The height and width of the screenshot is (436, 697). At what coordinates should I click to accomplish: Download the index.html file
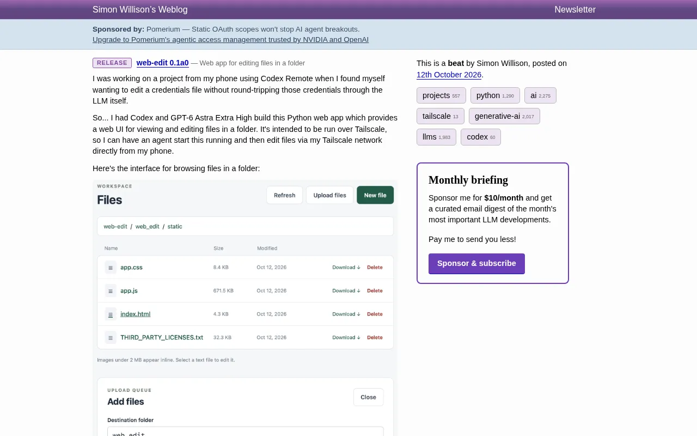point(346,314)
